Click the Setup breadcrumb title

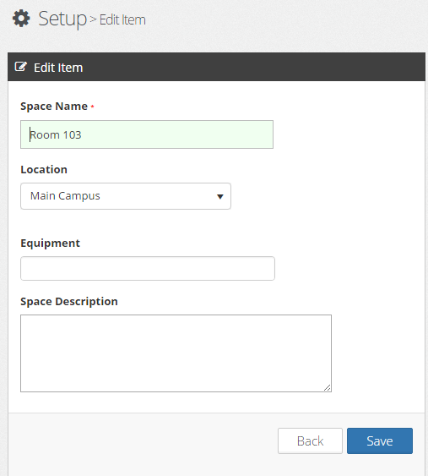(62, 19)
